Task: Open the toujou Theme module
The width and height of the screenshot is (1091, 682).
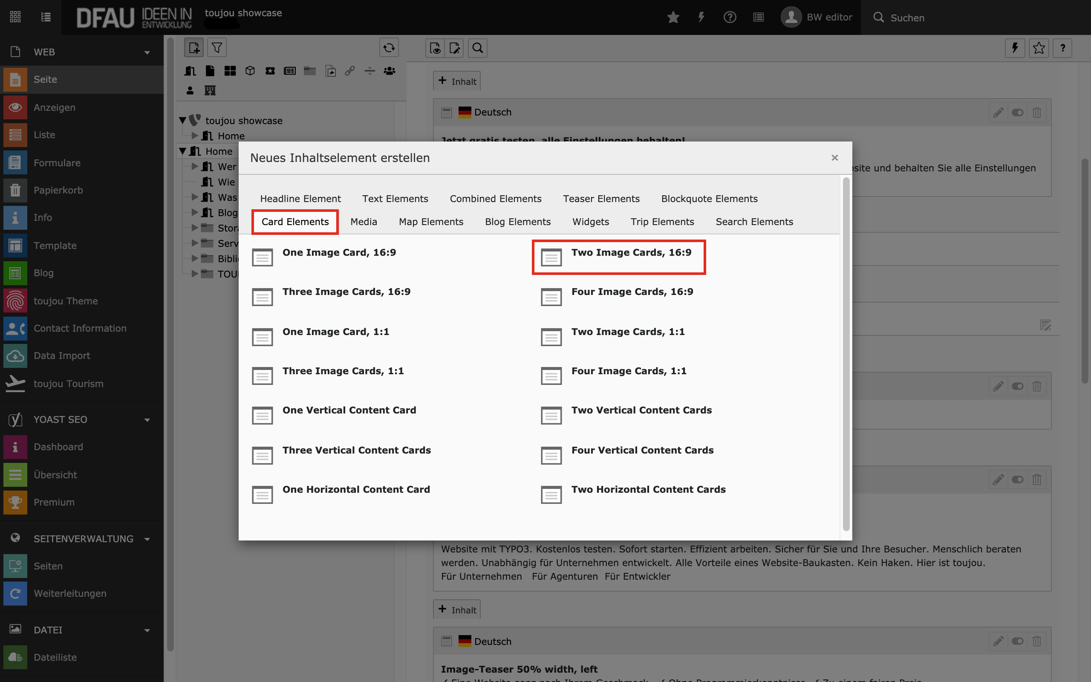Action: pyautogui.click(x=81, y=301)
